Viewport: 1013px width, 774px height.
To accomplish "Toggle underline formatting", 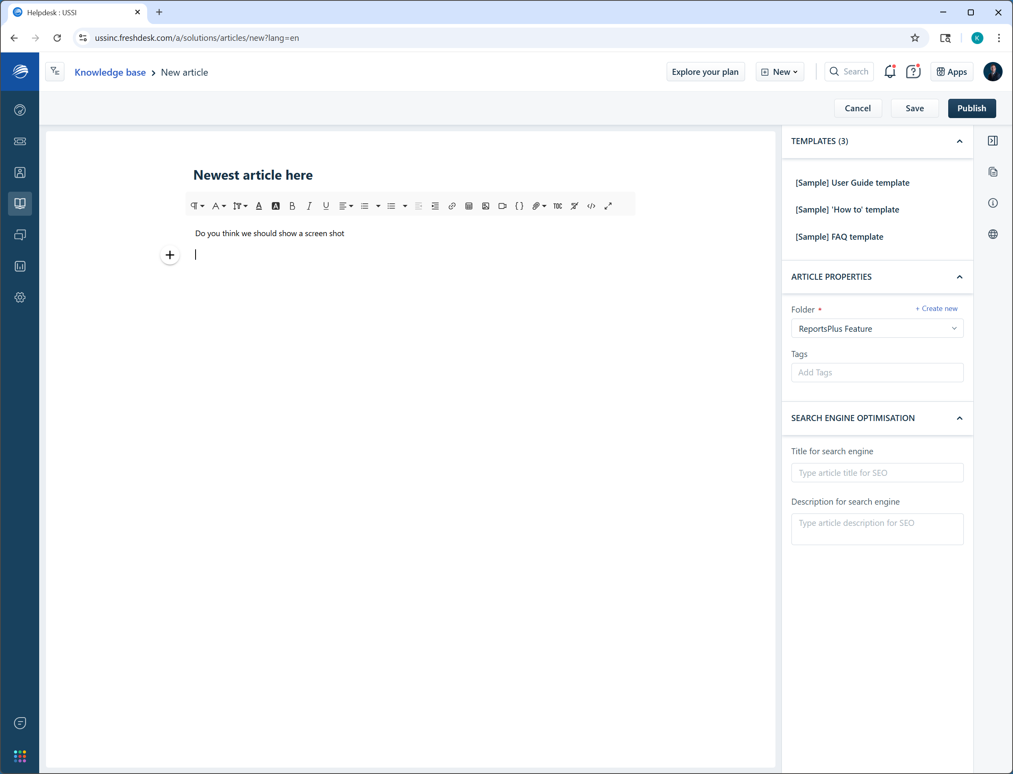I will coord(326,206).
